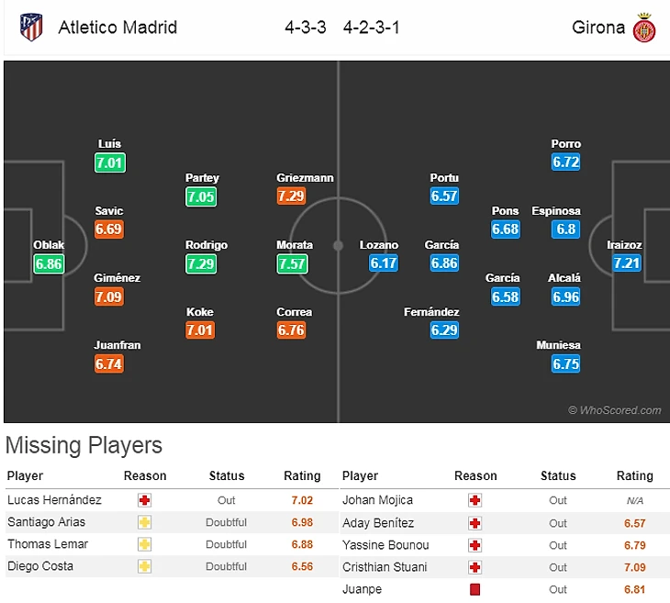Click Santiago Arias's yellow doubtful cross icon

(144, 522)
